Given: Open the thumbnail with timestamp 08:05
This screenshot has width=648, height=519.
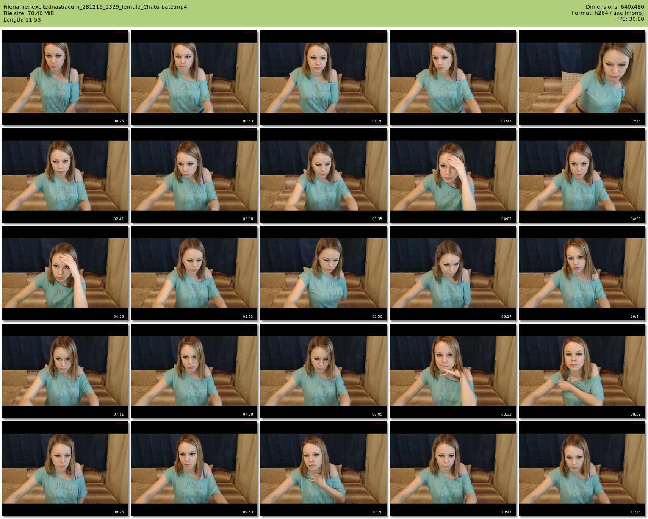Looking at the screenshot, I should 324,371.
